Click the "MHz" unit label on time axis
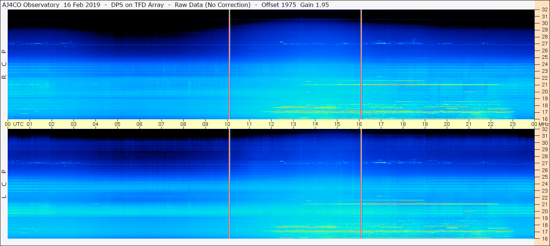Viewport: 550px width, 246px height. pyautogui.click(x=543, y=124)
